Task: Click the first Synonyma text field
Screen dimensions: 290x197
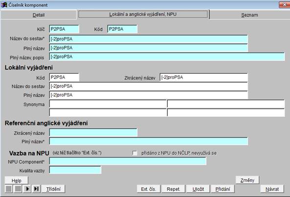Action: (108, 104)
